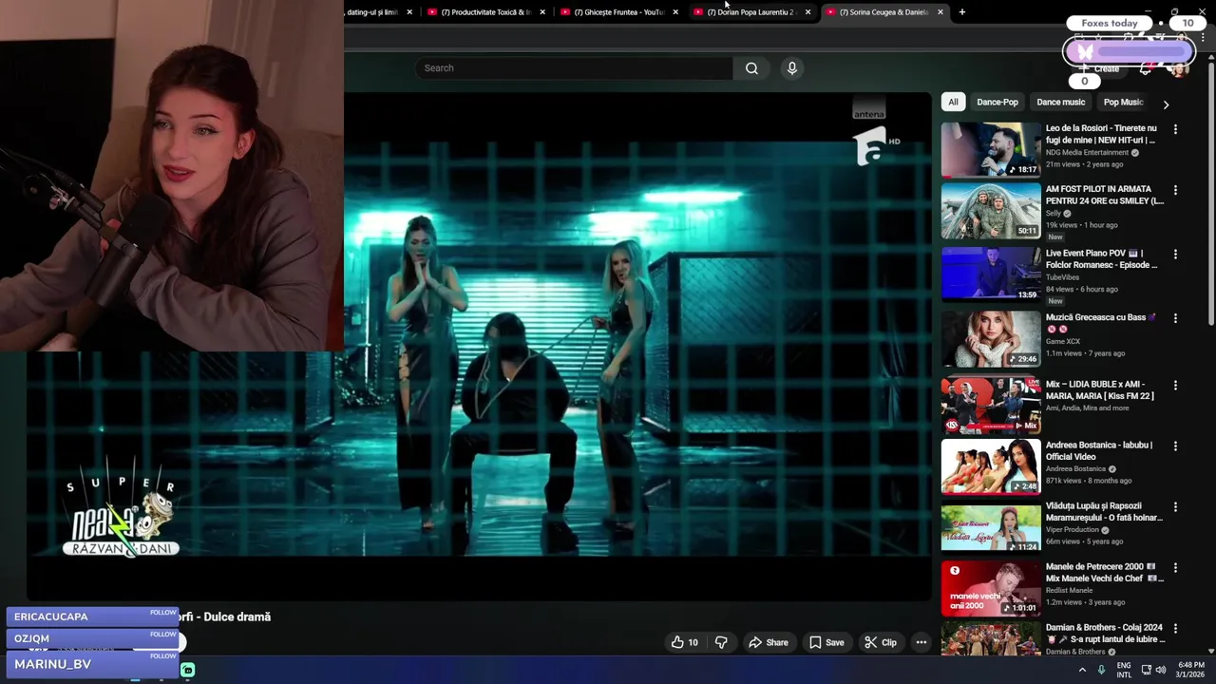The image size is (1216, 684).
Task: Open options menu for AM FOST PILOT video
Action: 1175,190
